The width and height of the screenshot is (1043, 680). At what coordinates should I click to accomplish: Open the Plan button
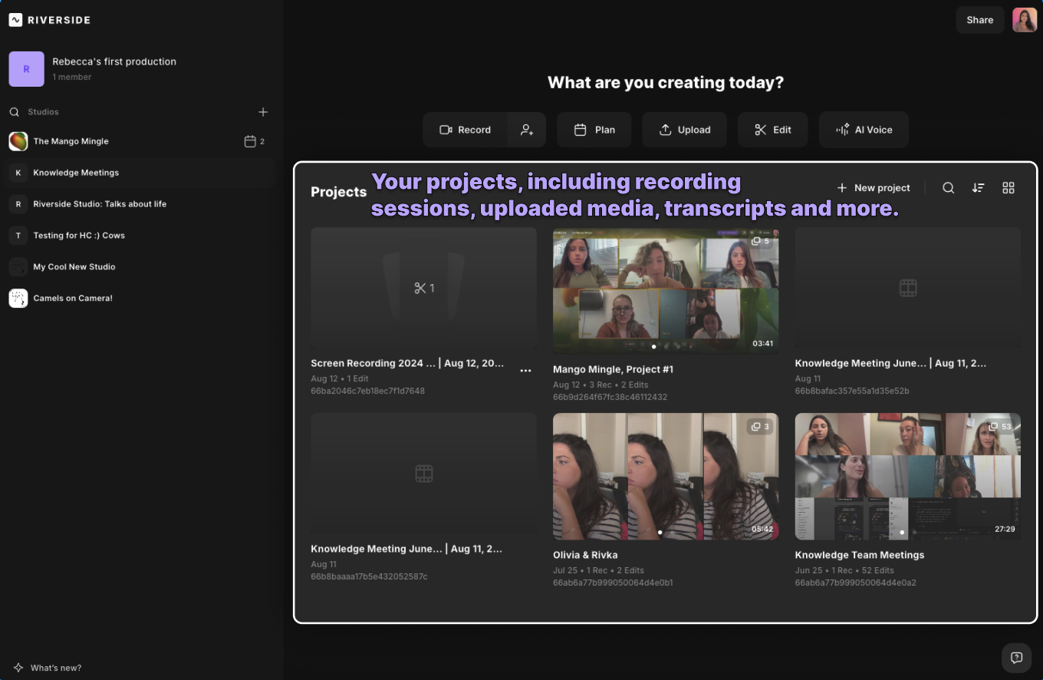594,130
